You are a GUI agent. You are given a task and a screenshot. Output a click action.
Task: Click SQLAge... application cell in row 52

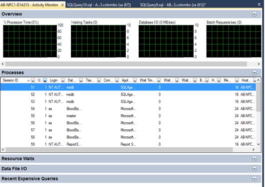click(128, 94)
